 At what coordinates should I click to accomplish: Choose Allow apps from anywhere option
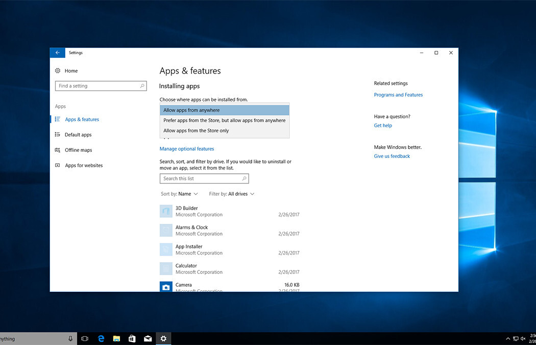pos(225,110)
